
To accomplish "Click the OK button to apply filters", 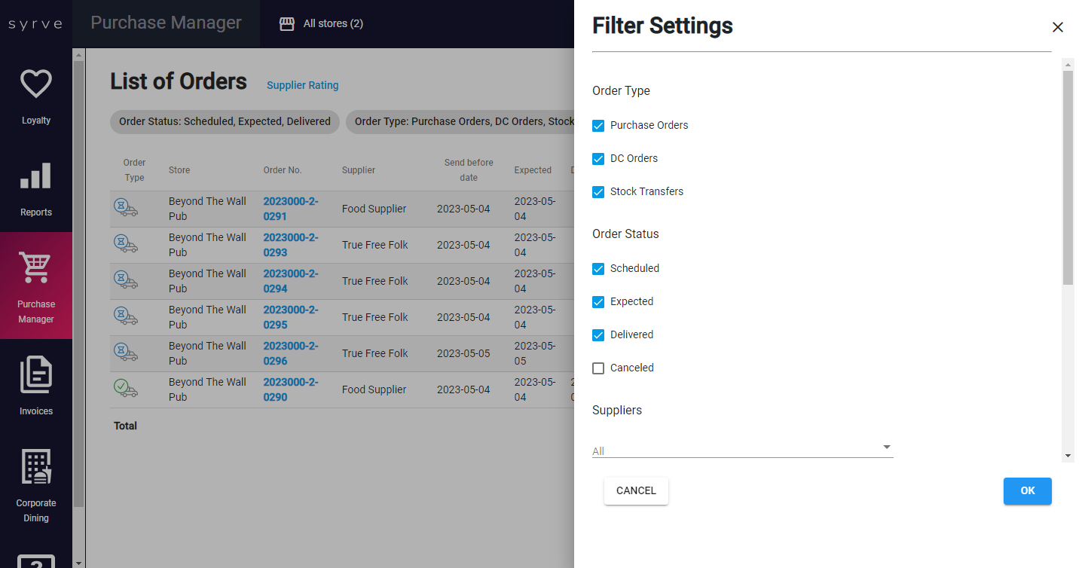I will tap(1027, 491).
